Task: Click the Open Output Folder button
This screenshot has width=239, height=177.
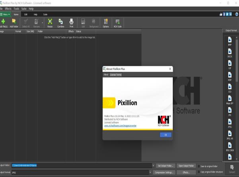Action: pyautogui.click(x=186, y=166)
